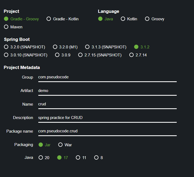Viewport: 194px width, 177px height.
Task: Select Spring Boot version 3.1.2
Action: 142,47
